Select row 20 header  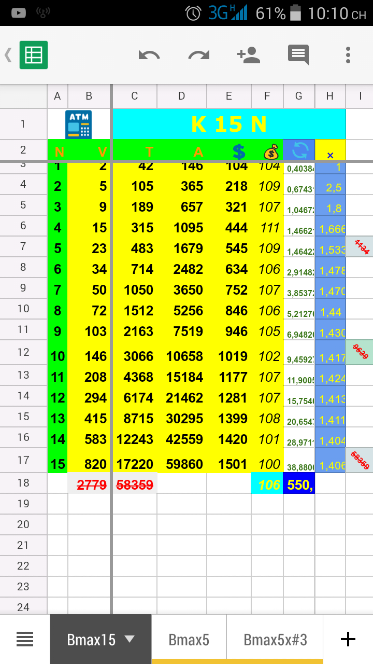23,524
